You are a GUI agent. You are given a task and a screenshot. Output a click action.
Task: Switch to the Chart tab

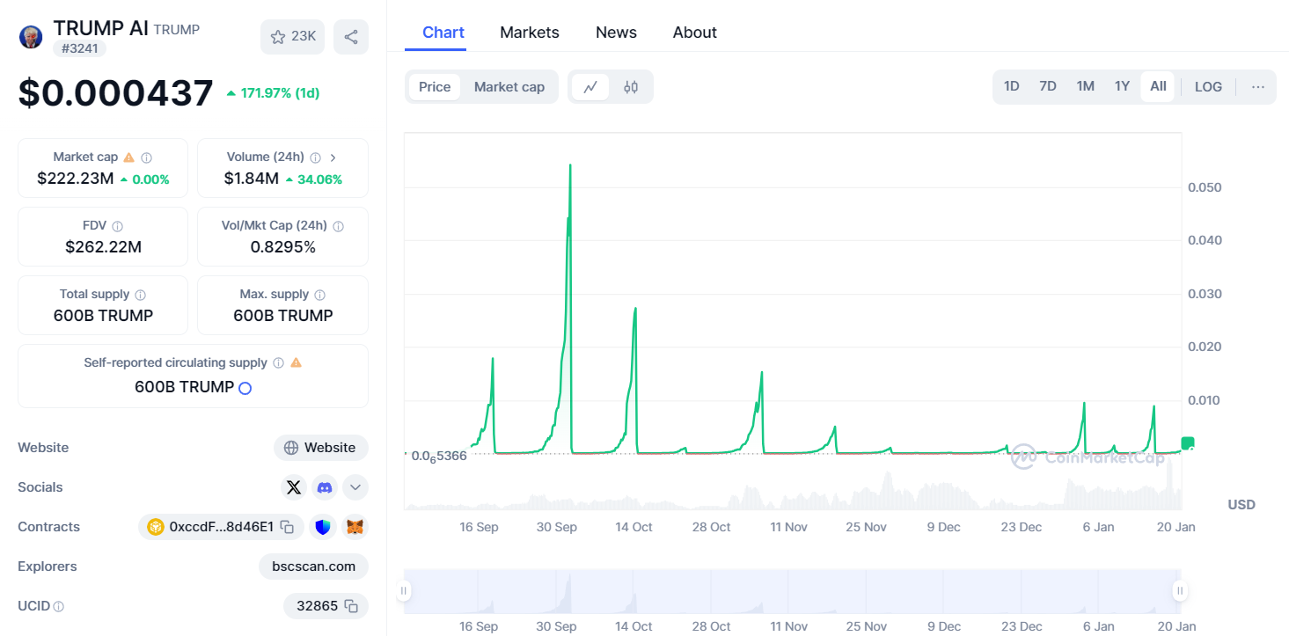(x=443, y=33)
